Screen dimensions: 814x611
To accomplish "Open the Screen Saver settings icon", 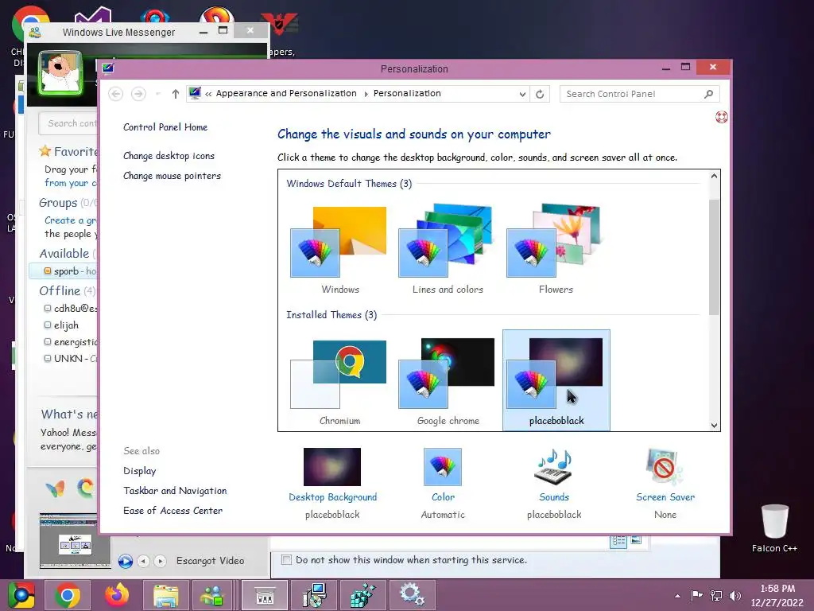I will [x=665, y=466].
